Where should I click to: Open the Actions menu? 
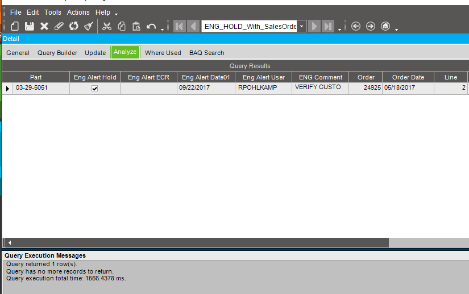78,12
